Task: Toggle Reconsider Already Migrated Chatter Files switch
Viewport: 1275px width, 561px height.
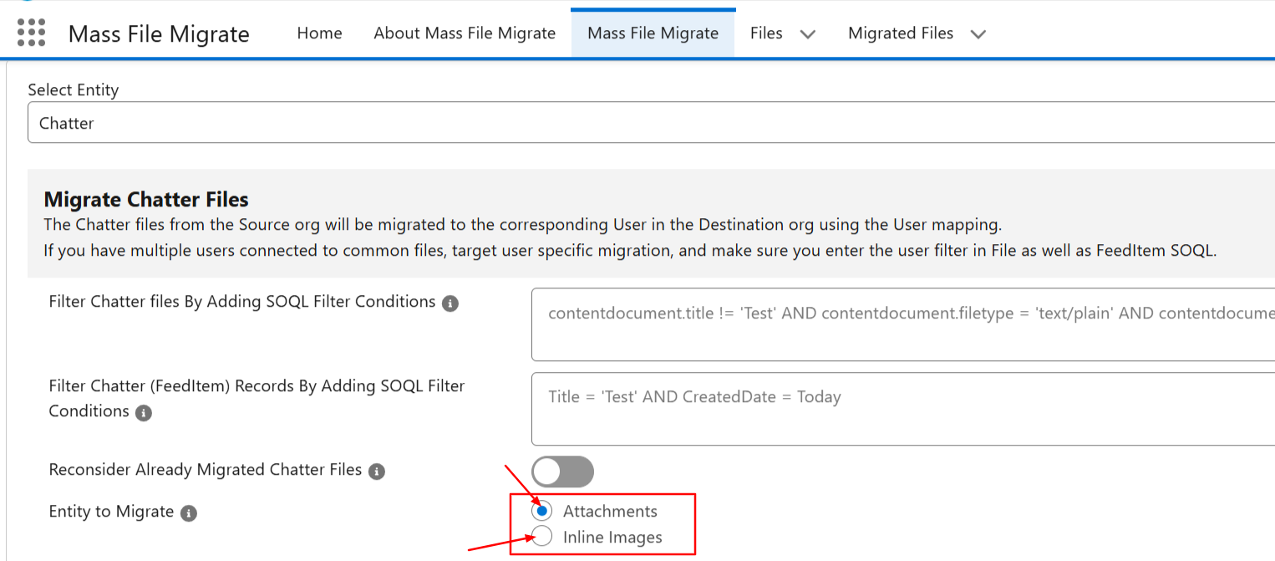Action: pos(562,472)
